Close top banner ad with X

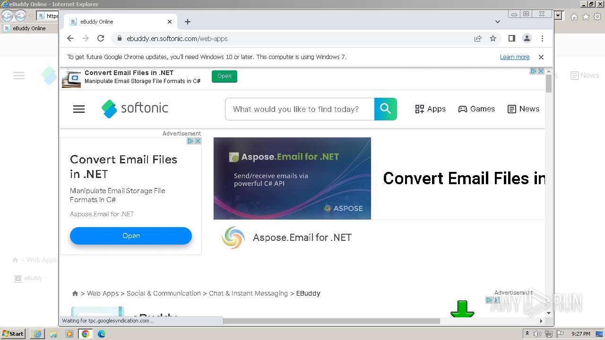(x=541, y=71)
